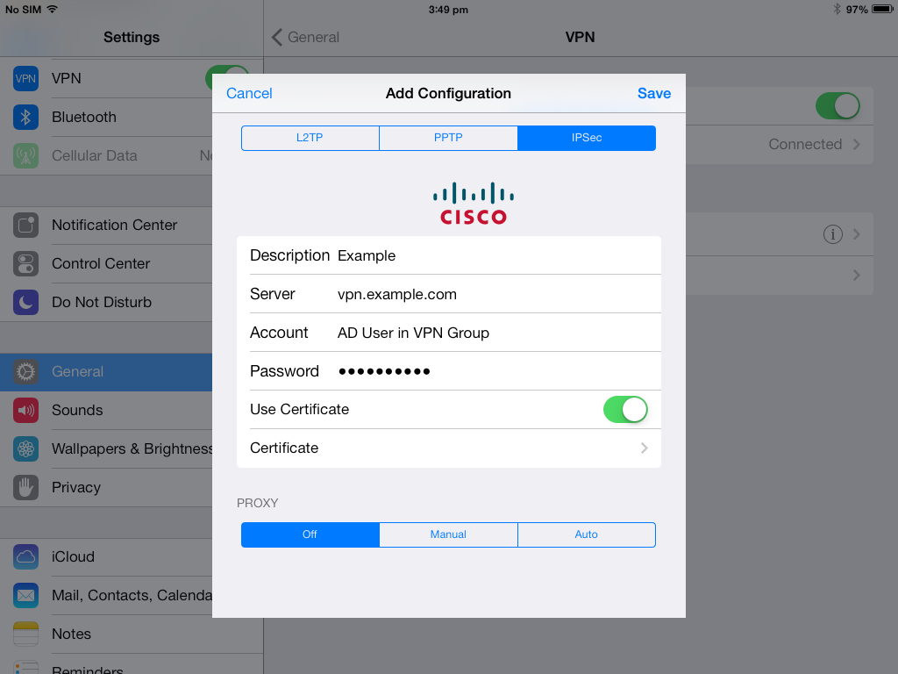Screen dimensions: 898x674
Task: Open the Connected status row chevron
Action: click(x=857, y=145)
